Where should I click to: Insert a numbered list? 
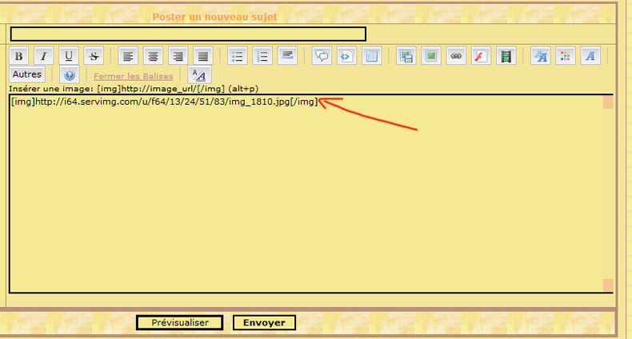click(x=262, y=56)
